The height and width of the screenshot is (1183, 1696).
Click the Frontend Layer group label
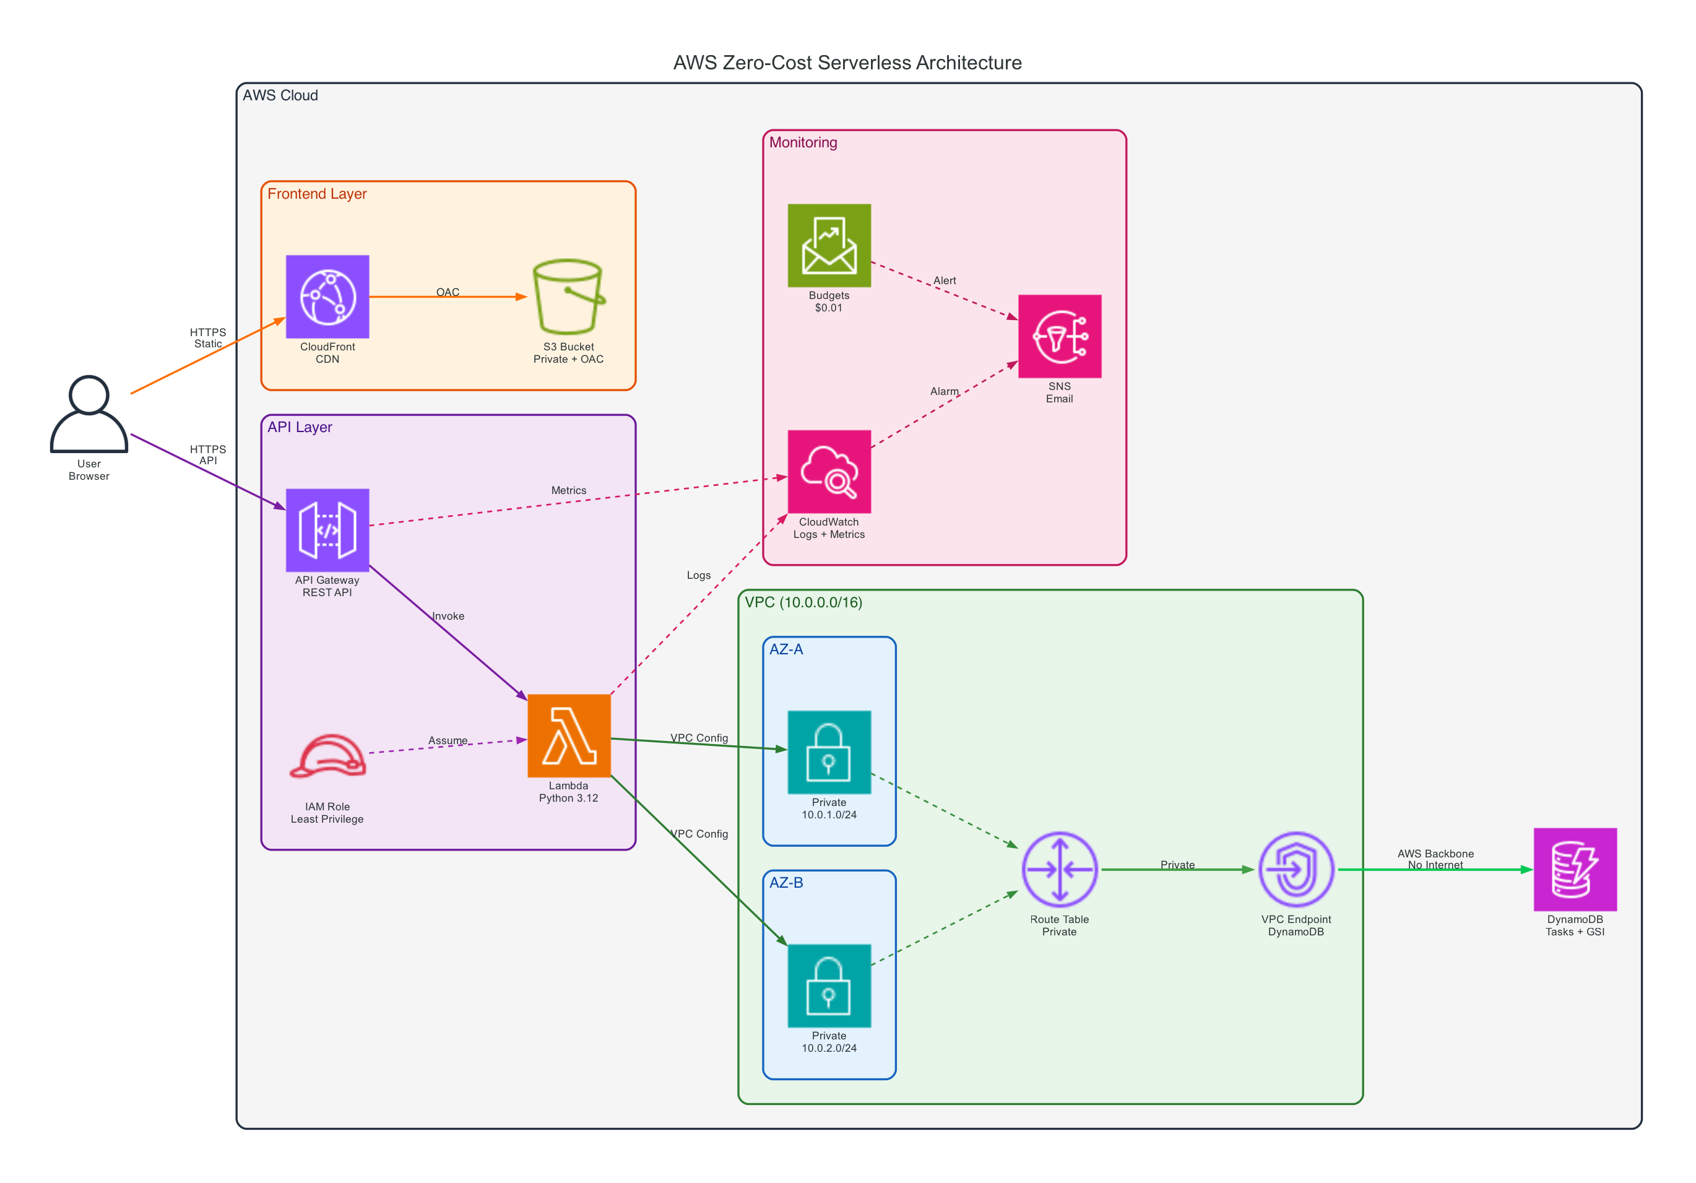pyautogui.click(x=317, y=194)
